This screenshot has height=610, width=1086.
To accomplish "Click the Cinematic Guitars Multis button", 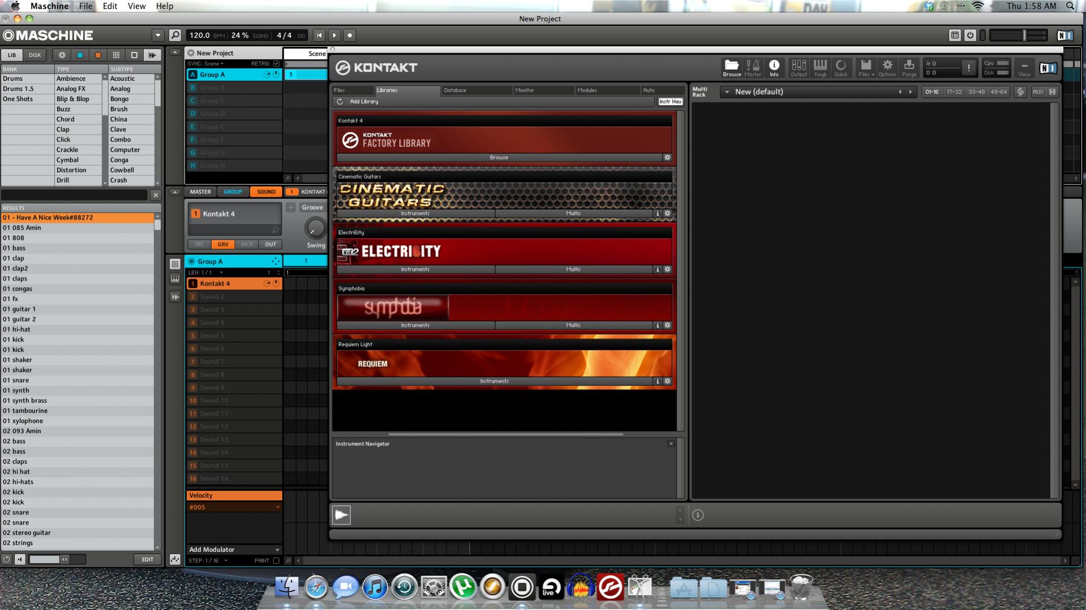I will pos(573,214).
